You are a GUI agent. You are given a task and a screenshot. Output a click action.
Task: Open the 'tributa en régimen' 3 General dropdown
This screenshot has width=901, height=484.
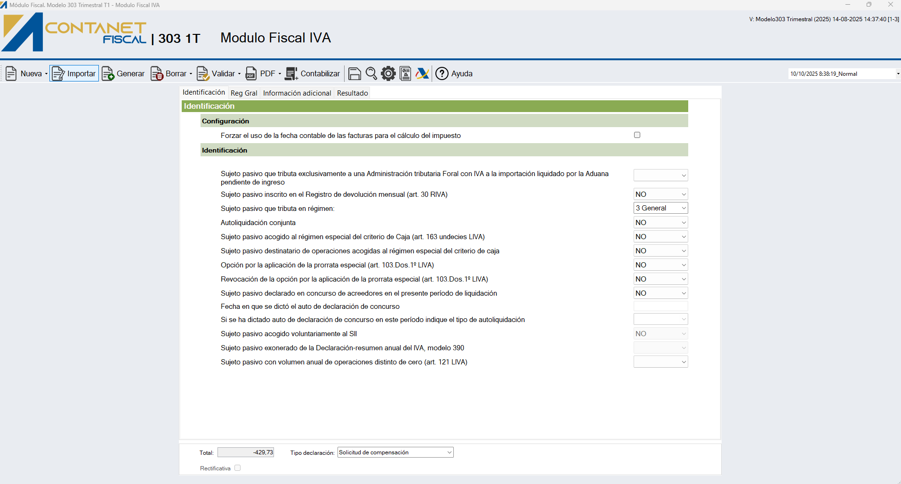coord(660,208)
